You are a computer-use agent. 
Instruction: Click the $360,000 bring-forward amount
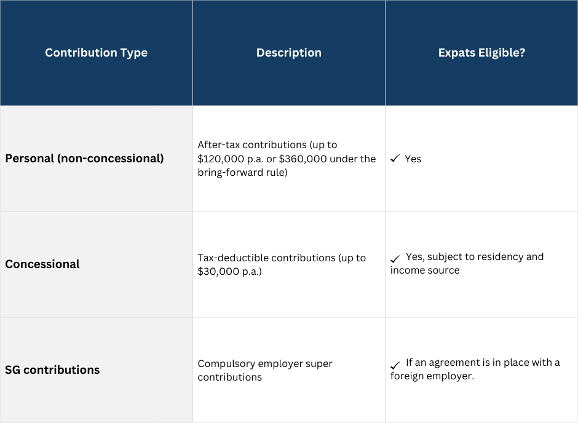coord(303,159)
